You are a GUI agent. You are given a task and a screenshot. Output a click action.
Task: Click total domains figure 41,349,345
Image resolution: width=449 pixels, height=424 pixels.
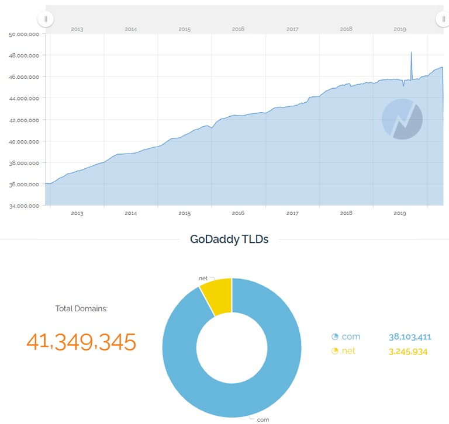81,342
